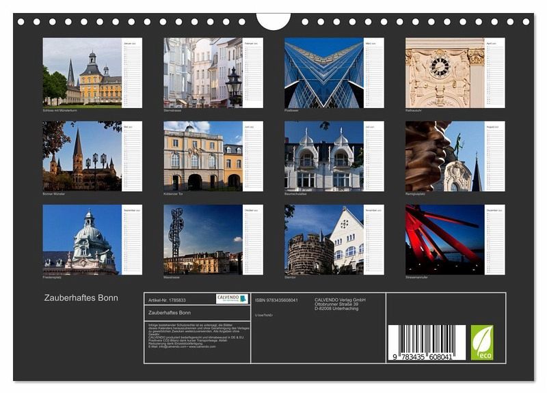The height and width of the screenshot is (394, 547).
Task: Click the ISBN 9783435608041 text
Action: click(x=276, y=300)
